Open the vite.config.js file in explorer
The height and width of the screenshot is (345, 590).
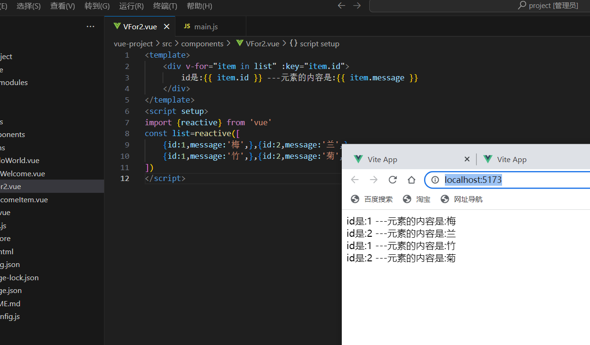(x=52, y=317)
